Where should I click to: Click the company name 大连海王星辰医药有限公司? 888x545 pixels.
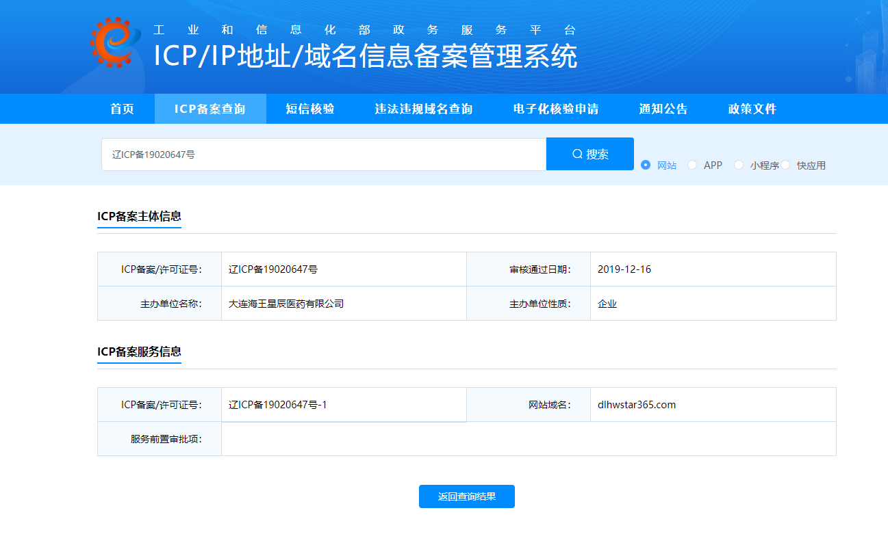click(x=286, y=304)
